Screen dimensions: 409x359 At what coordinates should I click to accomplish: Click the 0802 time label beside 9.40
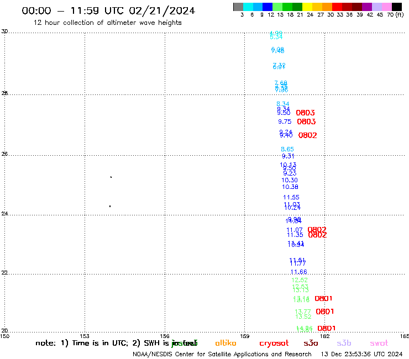tap(307, 135)
